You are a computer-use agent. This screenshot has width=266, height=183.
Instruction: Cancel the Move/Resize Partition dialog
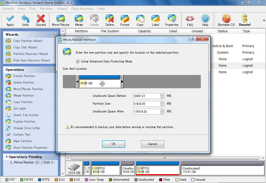tap(152, 144)
